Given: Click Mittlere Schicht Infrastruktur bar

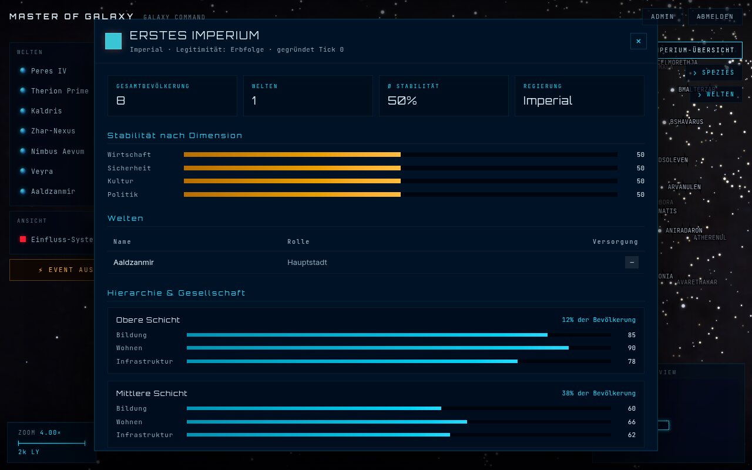Looking at the screenshot, I should [x=399, y=435].
